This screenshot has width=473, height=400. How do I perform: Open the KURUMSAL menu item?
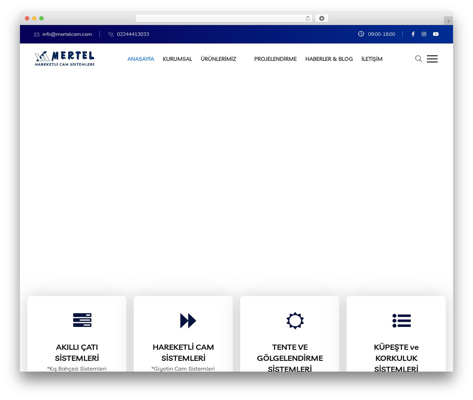[x=177, y=59]
